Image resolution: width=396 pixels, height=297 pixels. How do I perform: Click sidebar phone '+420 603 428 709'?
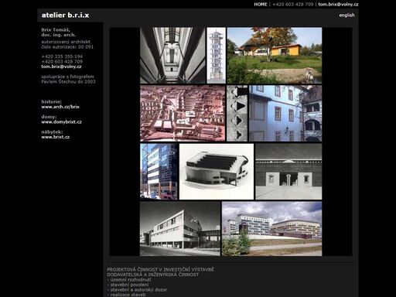pyautogui.click(x=62, y=62)
